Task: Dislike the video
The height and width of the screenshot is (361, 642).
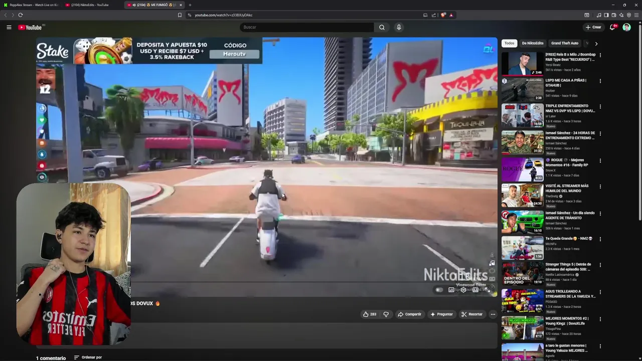Action: [386, 314]
